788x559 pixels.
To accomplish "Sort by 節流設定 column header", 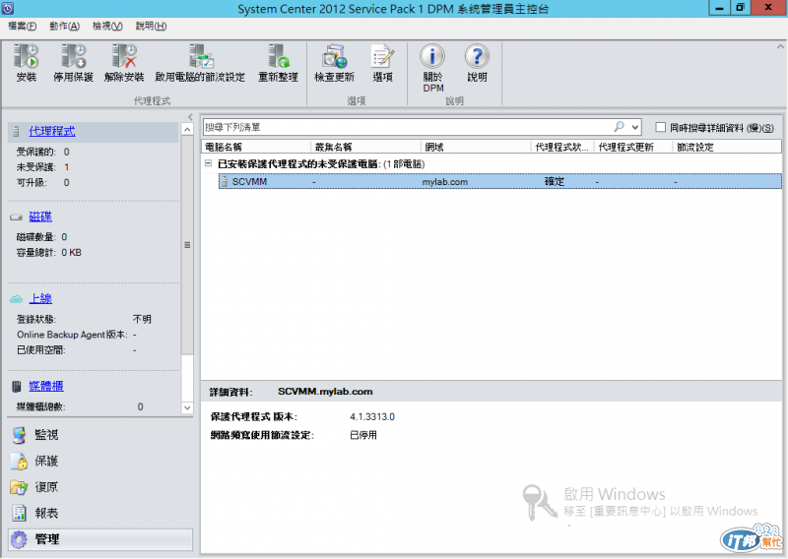I will [727, 148].
